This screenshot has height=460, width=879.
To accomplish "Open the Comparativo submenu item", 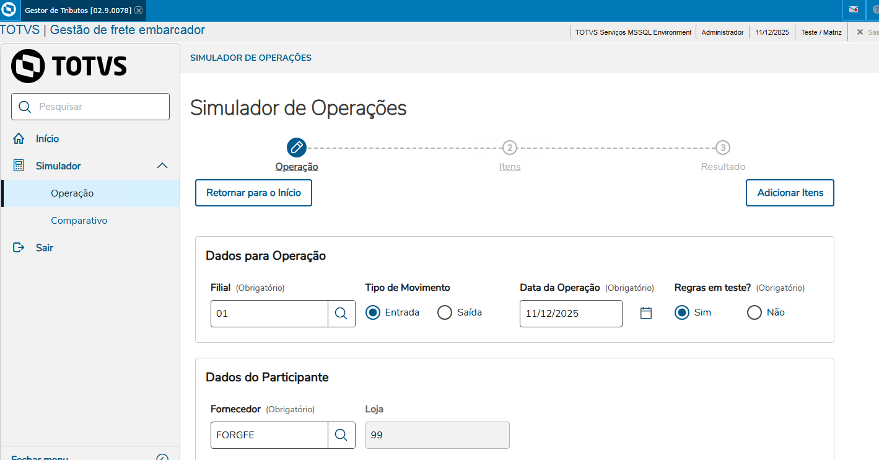I will click(90, 221).
